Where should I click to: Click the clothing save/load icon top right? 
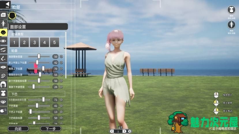point(232,10)
